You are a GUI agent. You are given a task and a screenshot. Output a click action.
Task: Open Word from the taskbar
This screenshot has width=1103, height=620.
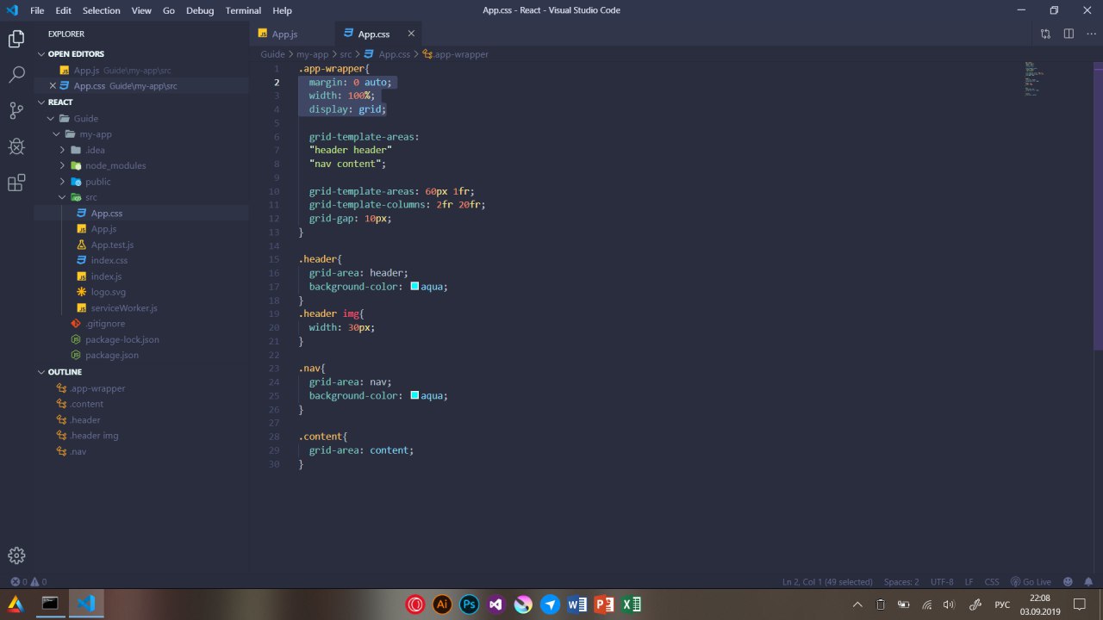(x=576, y=604)
